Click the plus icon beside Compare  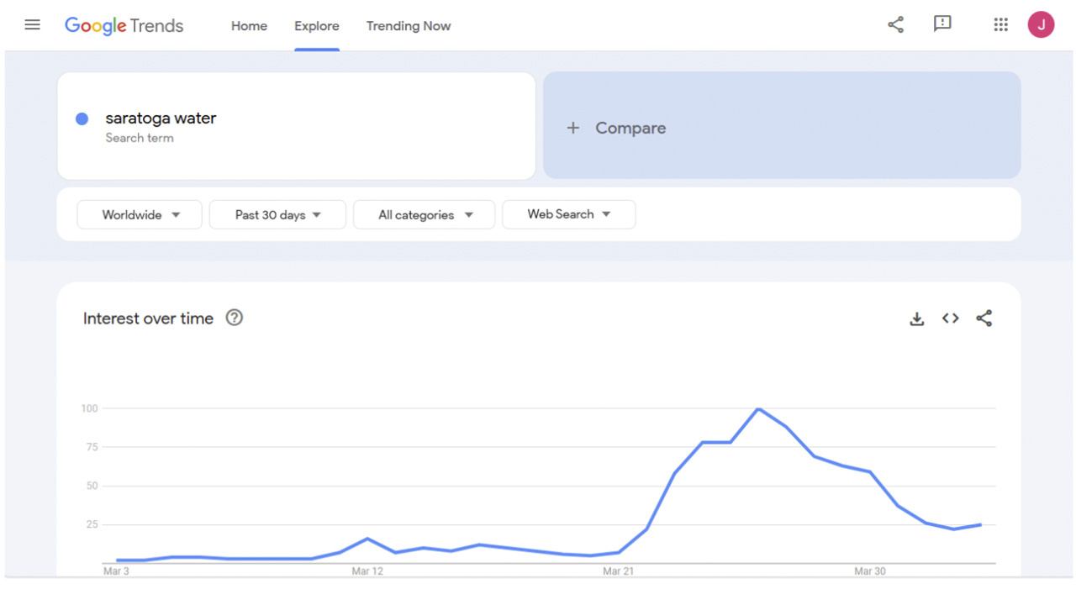[573, 128]
